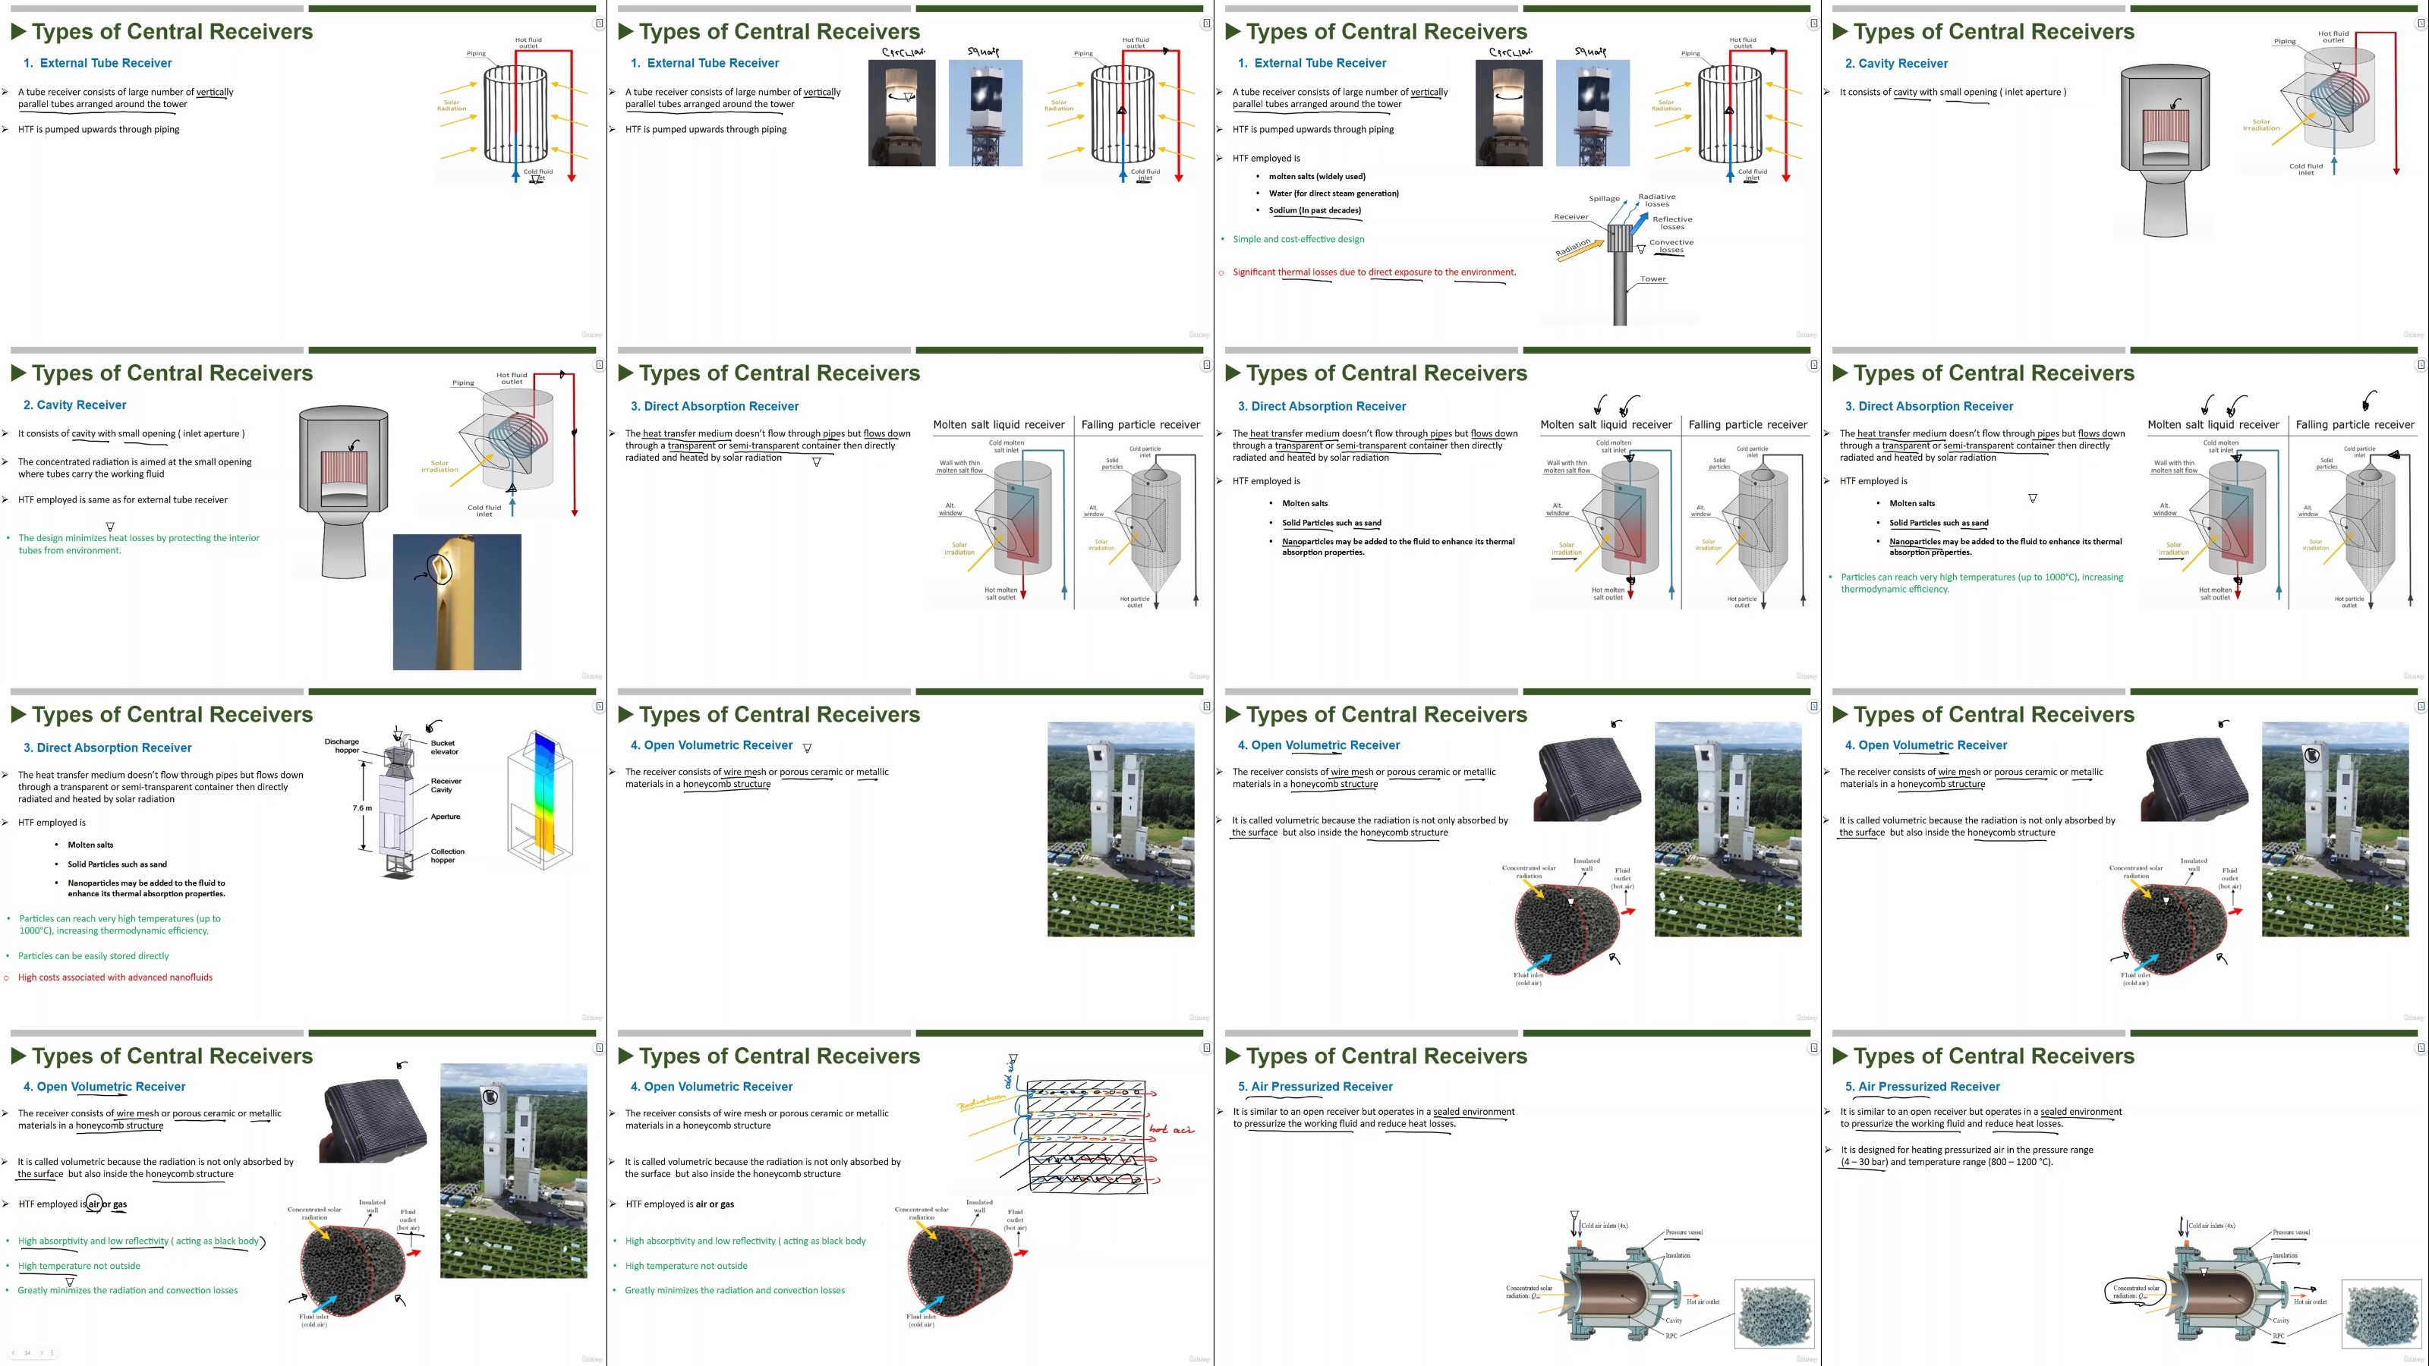Screen dimensions: 2429x1366
Task: Click 'Particles can be easily stored directly' text
Action: (x=93, y=956)
